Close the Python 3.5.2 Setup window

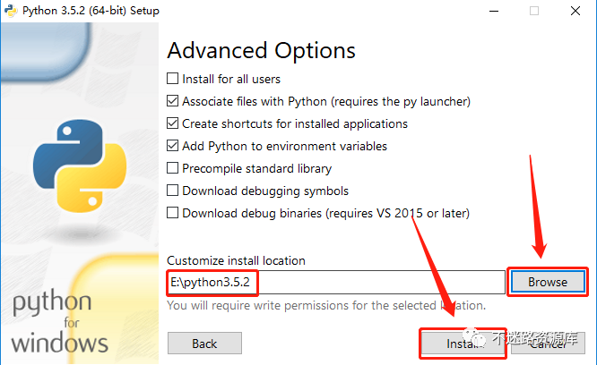click(x=575, y=11)
